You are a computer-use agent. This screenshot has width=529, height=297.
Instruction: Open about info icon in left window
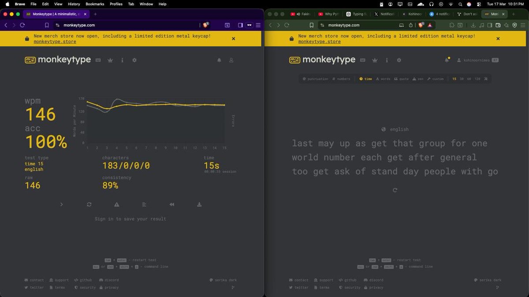coord(122,60)
